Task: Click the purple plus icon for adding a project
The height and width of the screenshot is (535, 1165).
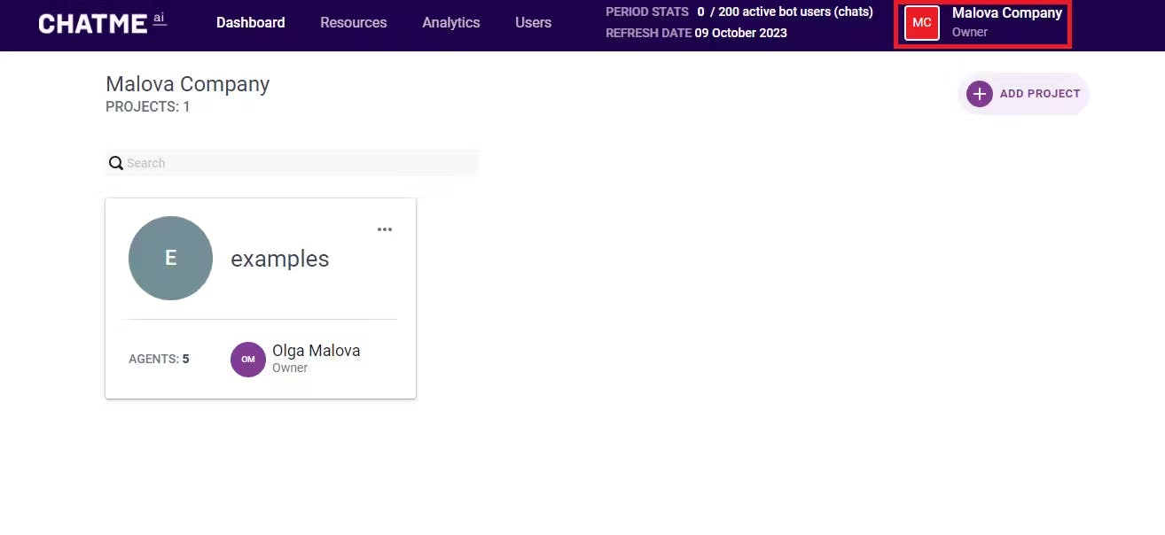Action: [x=980, y=94]
